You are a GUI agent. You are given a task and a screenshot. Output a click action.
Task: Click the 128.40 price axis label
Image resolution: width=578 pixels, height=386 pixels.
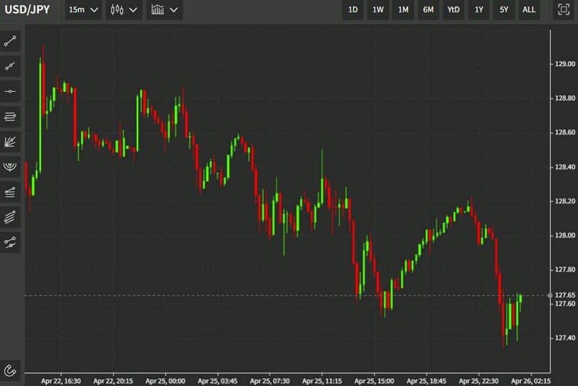(565, 167)
